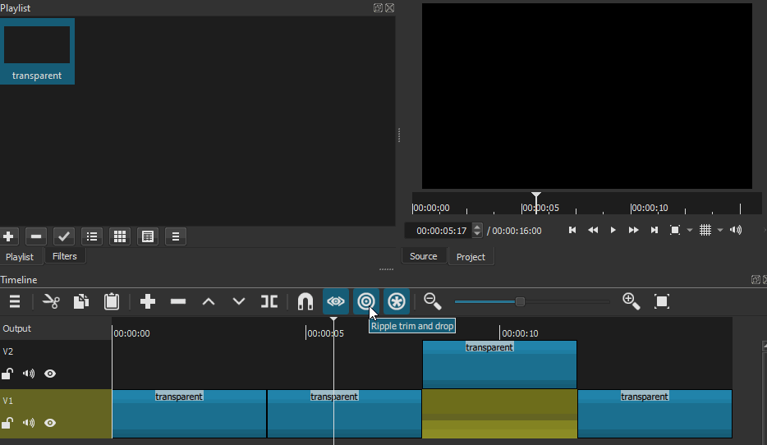The width and height of the screenshot is (767, 445).
Task: Open the playlist menu button
Action: [175, 236]
